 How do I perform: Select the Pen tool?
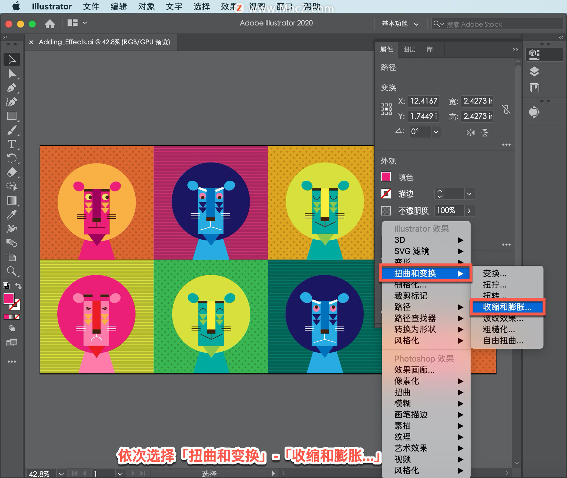(x=12, y=88)
